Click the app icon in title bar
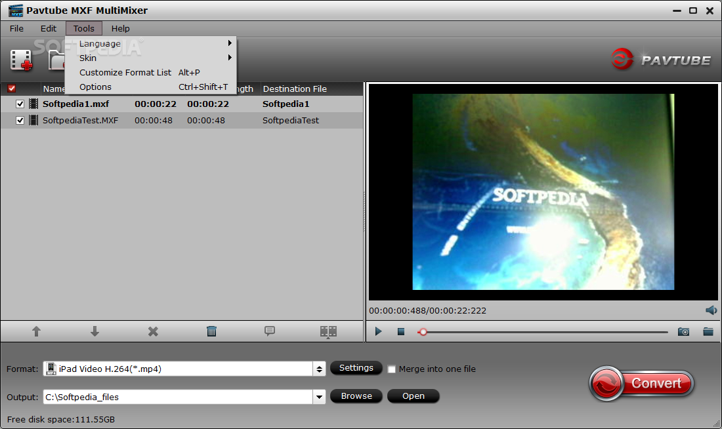722x429 pixels. 16,10
